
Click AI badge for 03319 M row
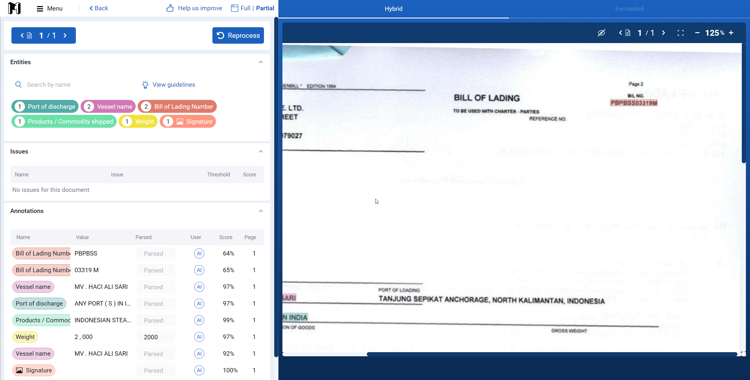tap(199, 270)
